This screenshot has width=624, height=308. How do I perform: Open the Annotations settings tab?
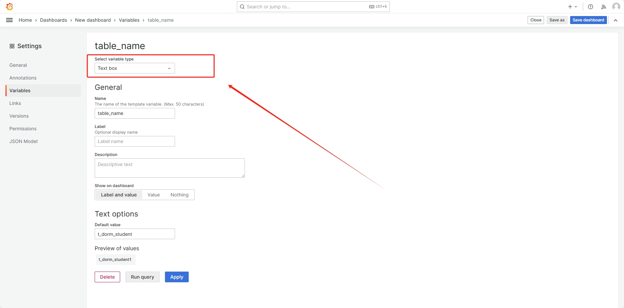click(x=23, y=78)
